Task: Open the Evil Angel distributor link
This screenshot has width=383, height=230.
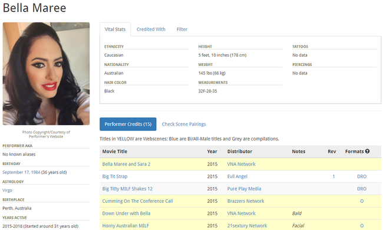Action: [x=237, y=176]
